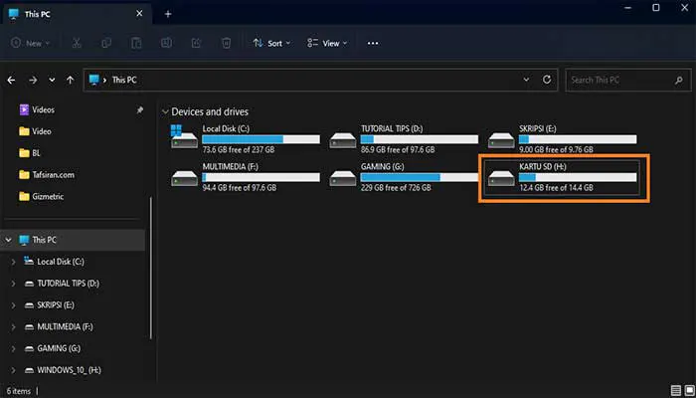Viewport: 696px width, 398px height.
Task: Select MULTIMEDIA (F:) drive icon
Action: click(184, 178)
